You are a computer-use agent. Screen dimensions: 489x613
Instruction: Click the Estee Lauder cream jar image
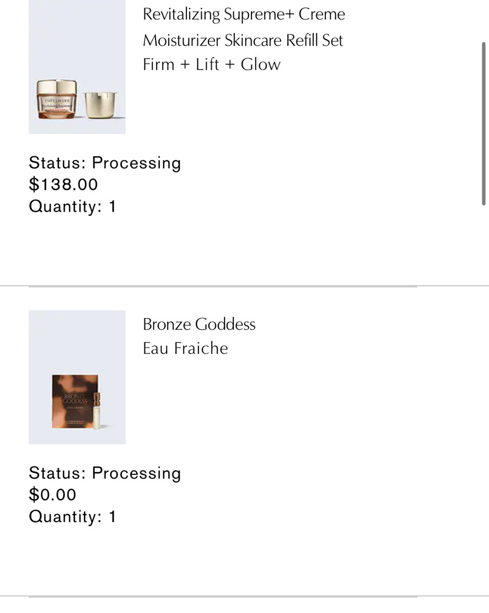57,99
